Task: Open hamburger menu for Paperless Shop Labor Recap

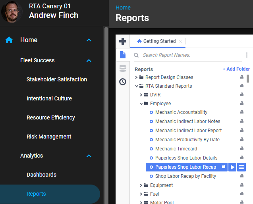Action: 241,167
